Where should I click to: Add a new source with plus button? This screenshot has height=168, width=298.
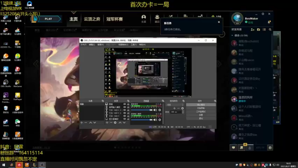tap(107, 123)
